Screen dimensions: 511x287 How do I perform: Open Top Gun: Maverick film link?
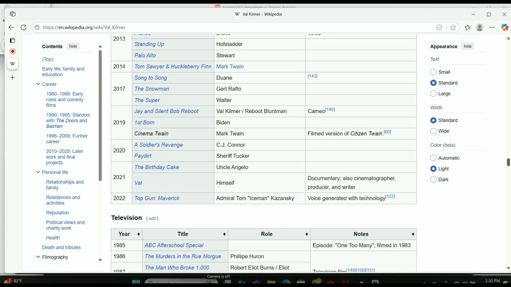tap(157, 198)
